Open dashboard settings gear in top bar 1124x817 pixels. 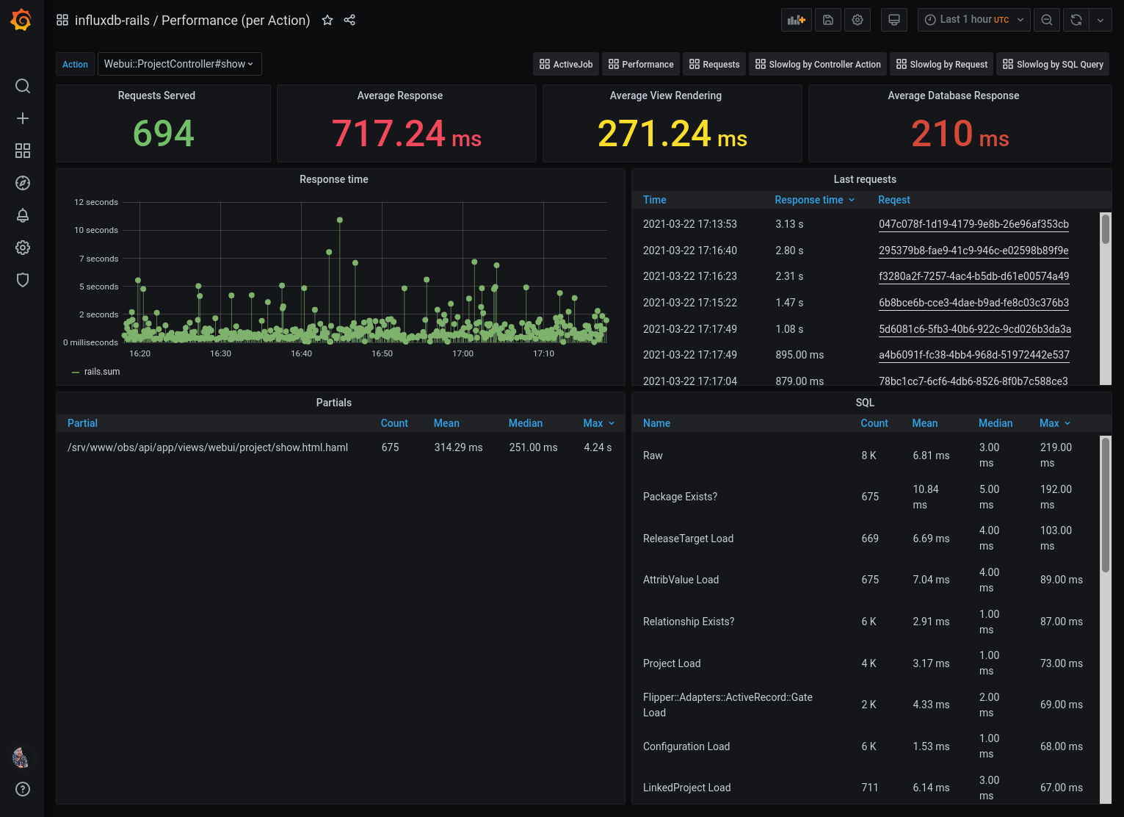tap(857, 20)
